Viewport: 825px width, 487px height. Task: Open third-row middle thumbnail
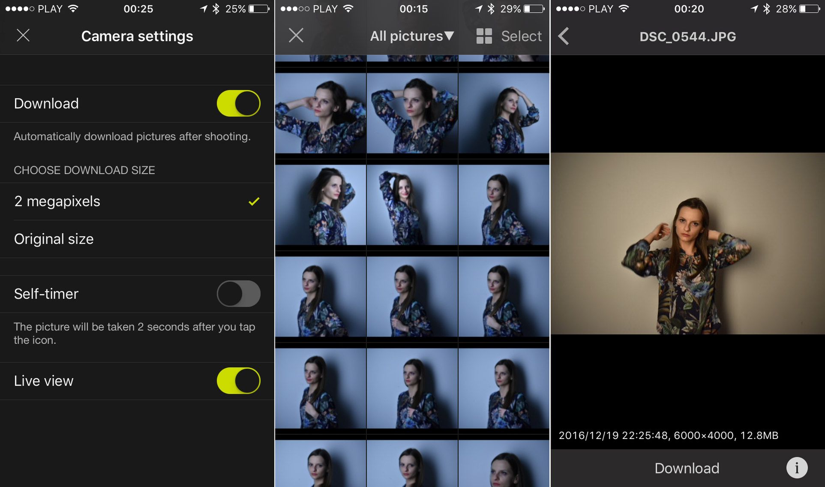[x=412, y=297]
